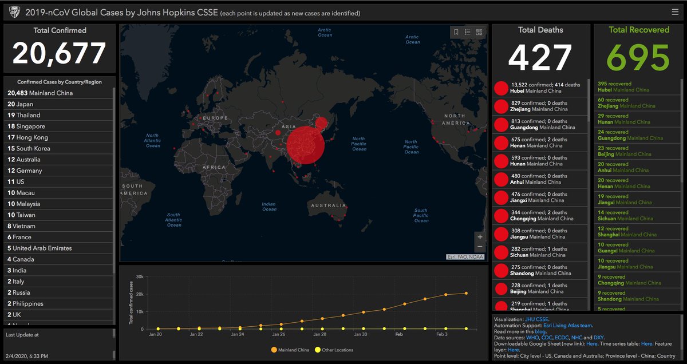
Task: Select '12 Germany' in country list
Action: click(59, 171)
